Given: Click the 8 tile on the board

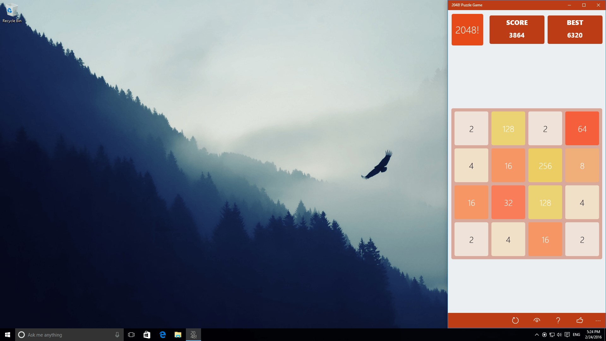Looking at the screenshot, I should (582, 165).
